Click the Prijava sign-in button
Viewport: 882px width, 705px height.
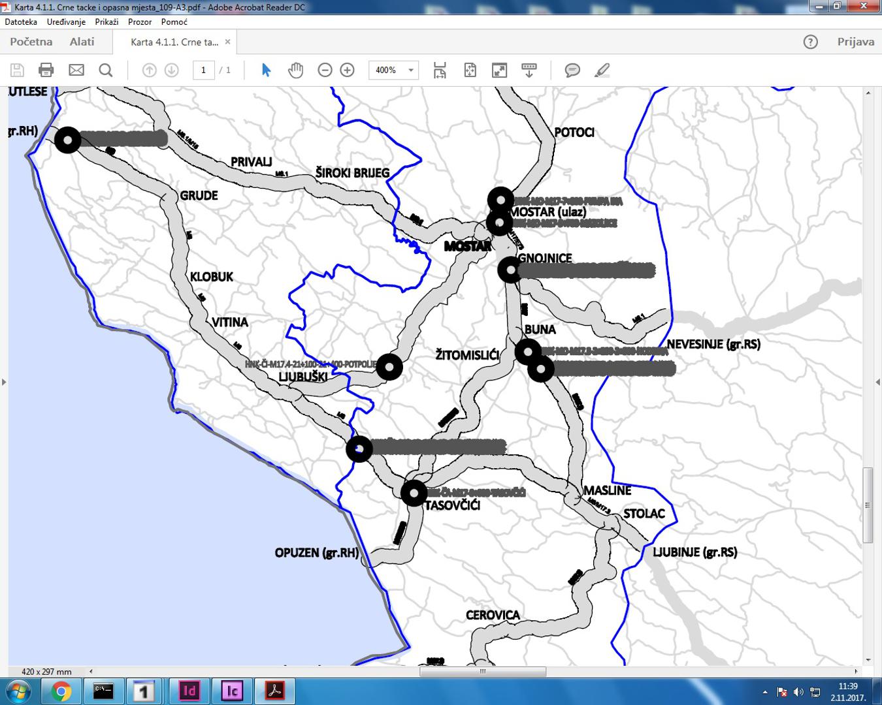(855, 42)
